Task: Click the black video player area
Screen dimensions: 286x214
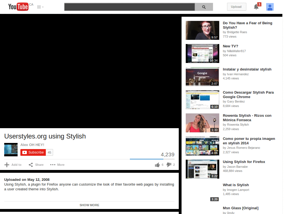Action: click(89, 71)
